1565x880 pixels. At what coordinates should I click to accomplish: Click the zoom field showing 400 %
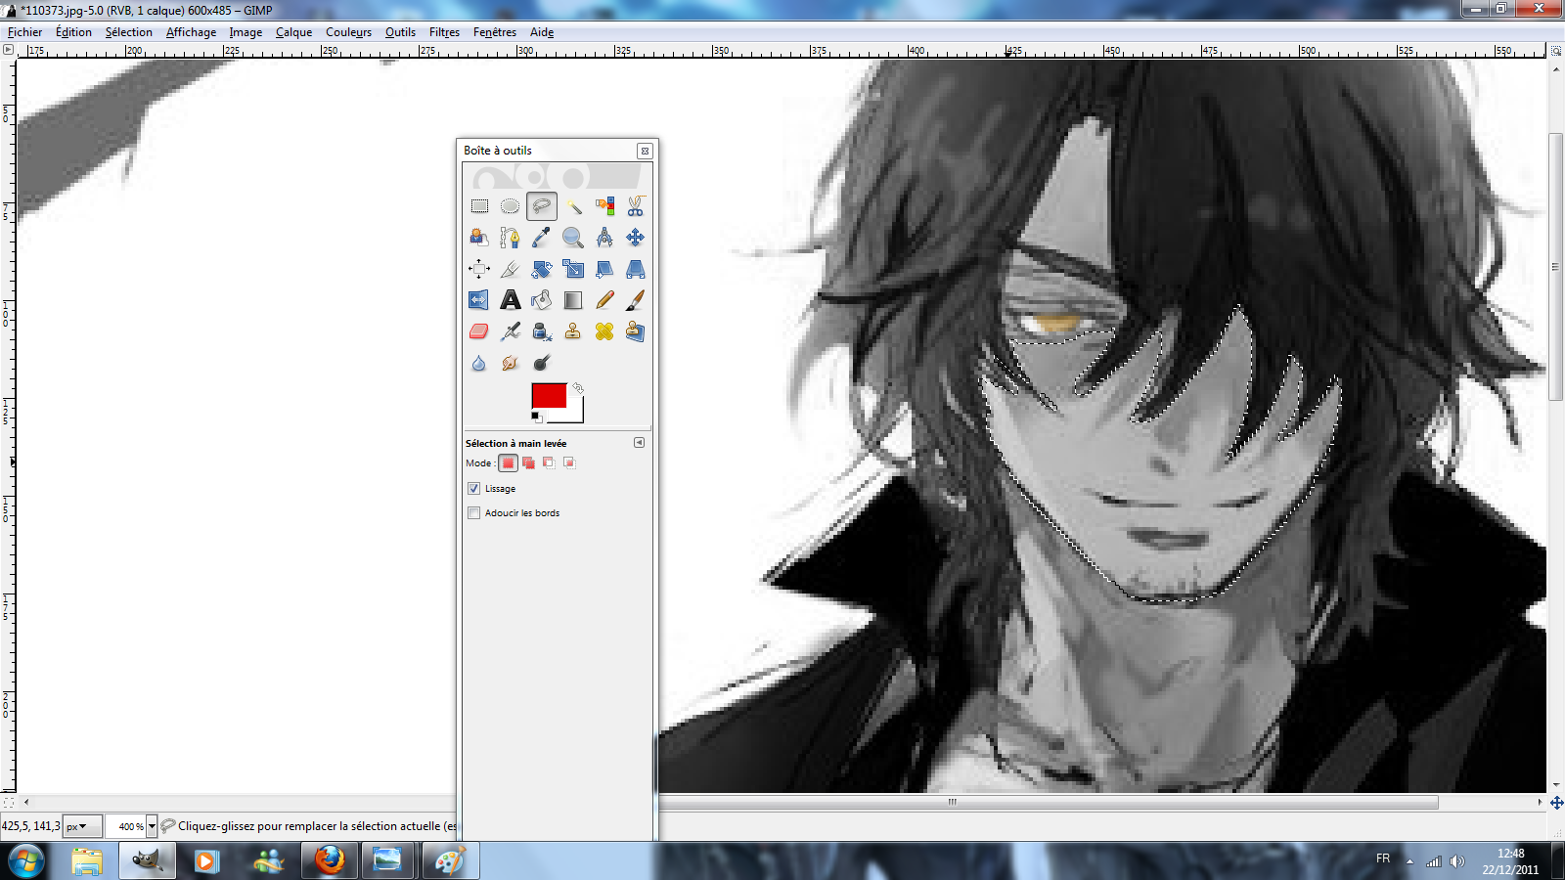point(126,826)
